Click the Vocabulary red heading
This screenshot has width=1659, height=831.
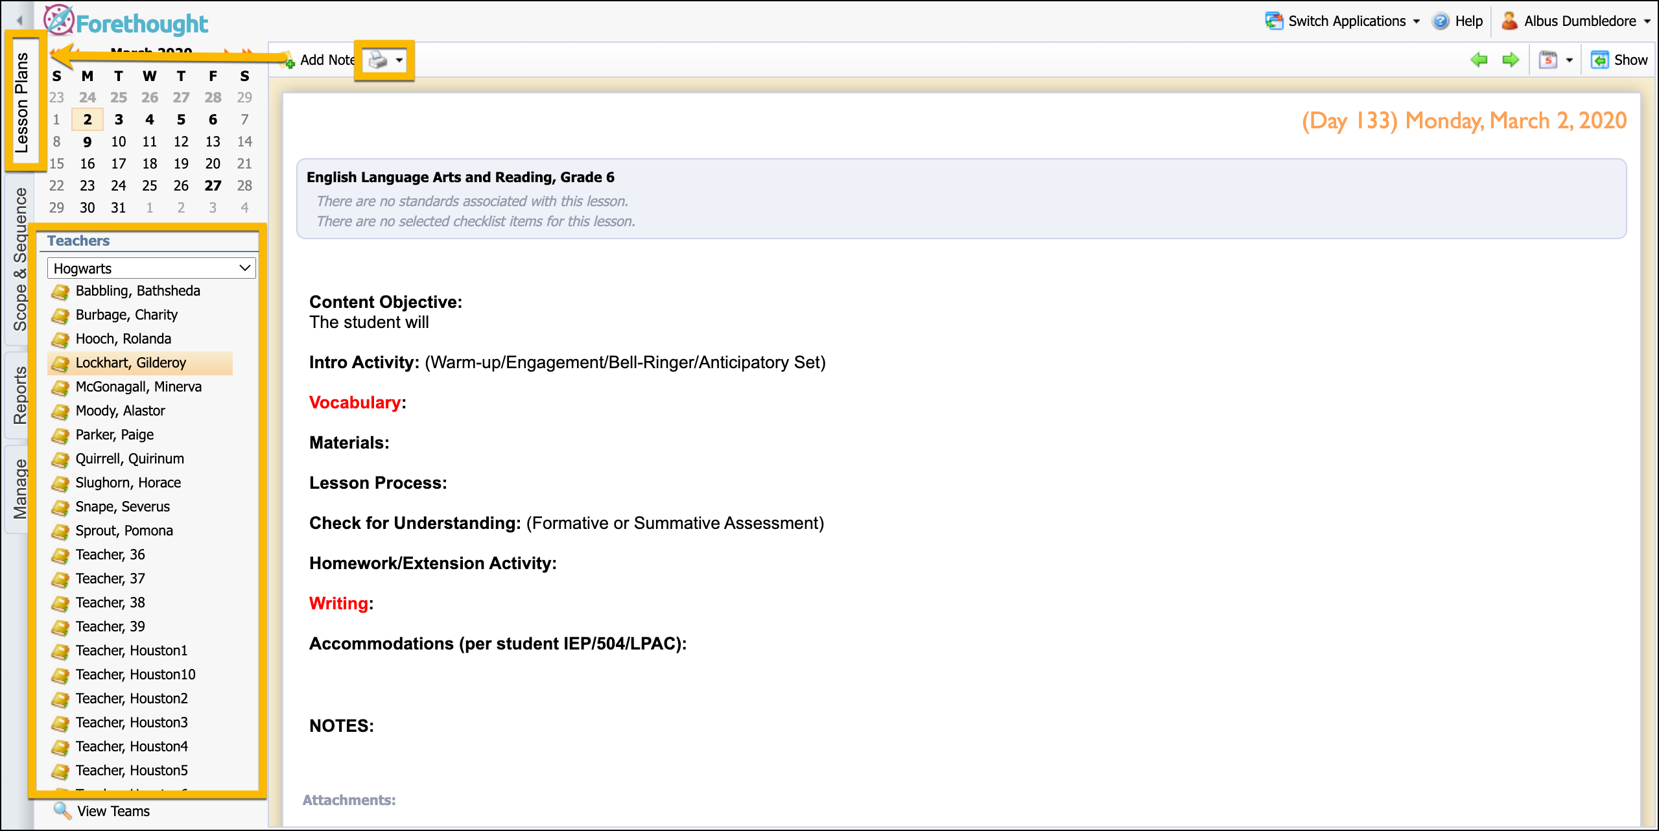coord(355,403)
